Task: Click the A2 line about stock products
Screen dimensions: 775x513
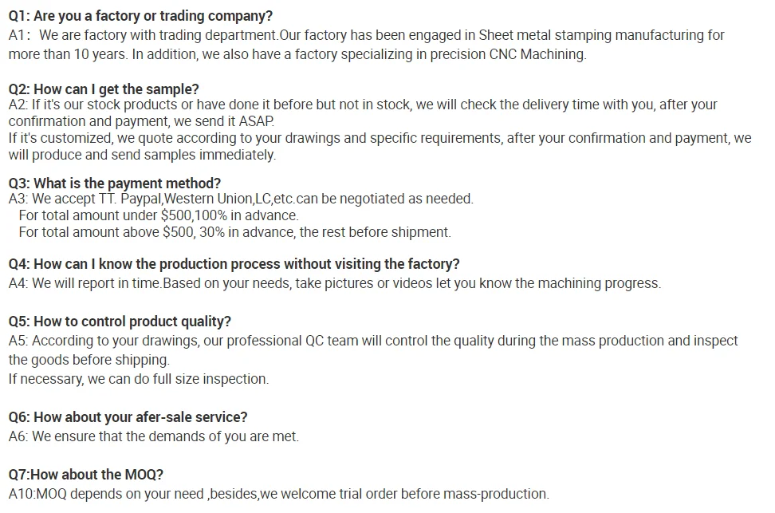Action: (363, 105)
